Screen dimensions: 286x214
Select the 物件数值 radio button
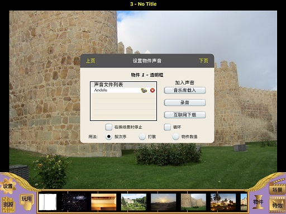[x=175, y=137]
